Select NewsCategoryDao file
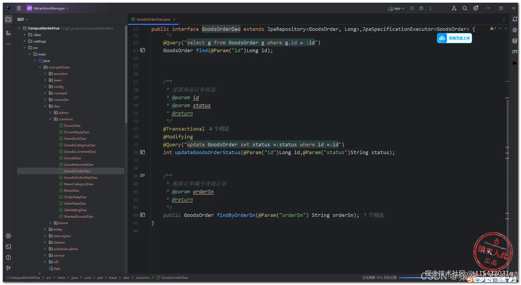 click(x=79, y=184)
